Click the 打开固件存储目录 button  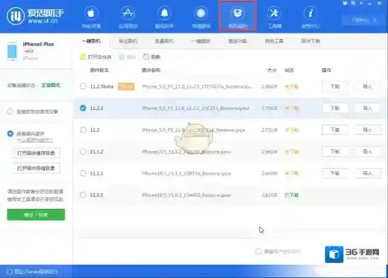36,168
